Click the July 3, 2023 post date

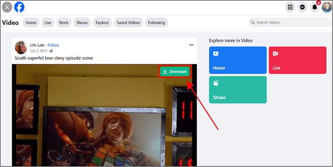click(39, 51)
